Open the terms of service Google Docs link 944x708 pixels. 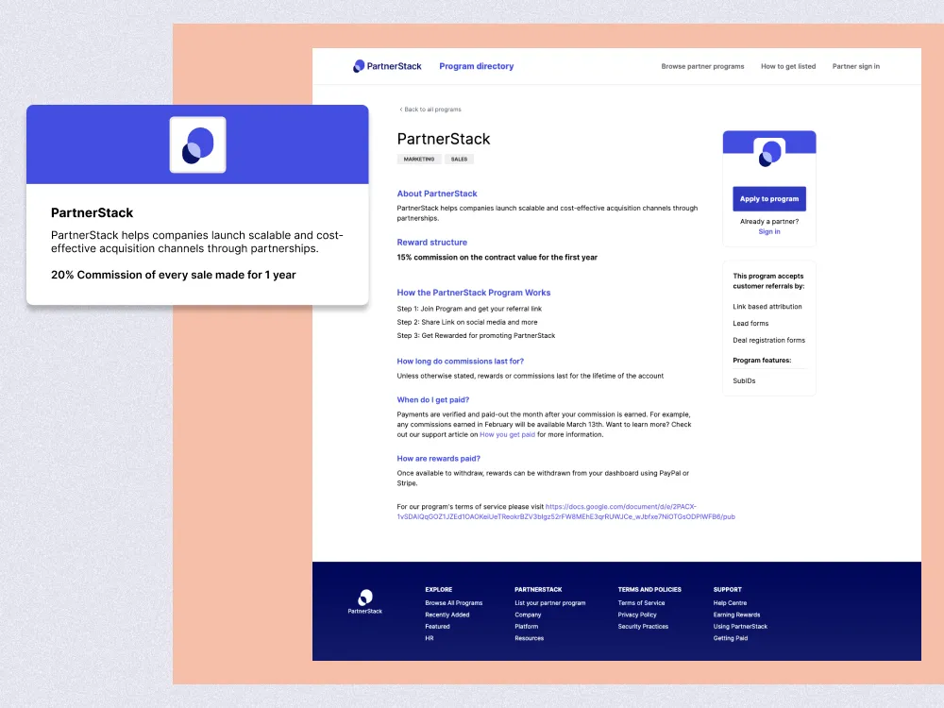tap(565, 512)
